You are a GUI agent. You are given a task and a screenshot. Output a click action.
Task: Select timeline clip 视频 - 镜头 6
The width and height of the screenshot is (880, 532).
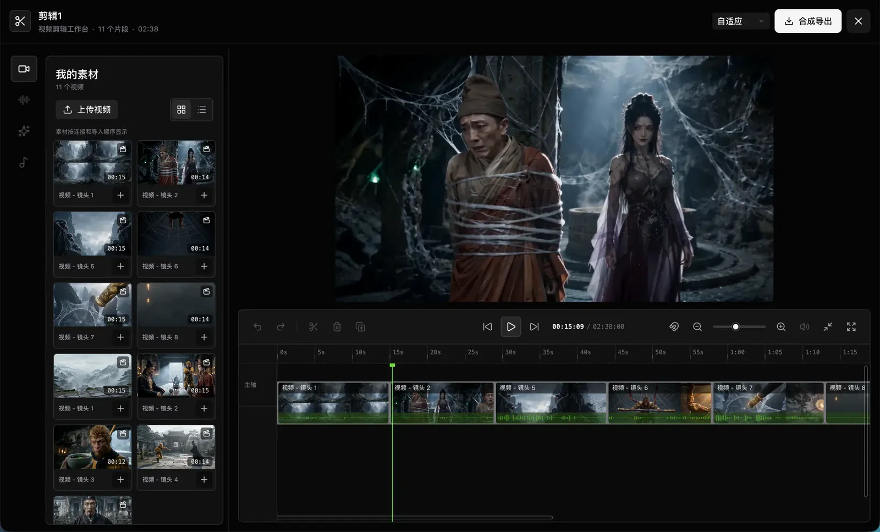[660, 403]
